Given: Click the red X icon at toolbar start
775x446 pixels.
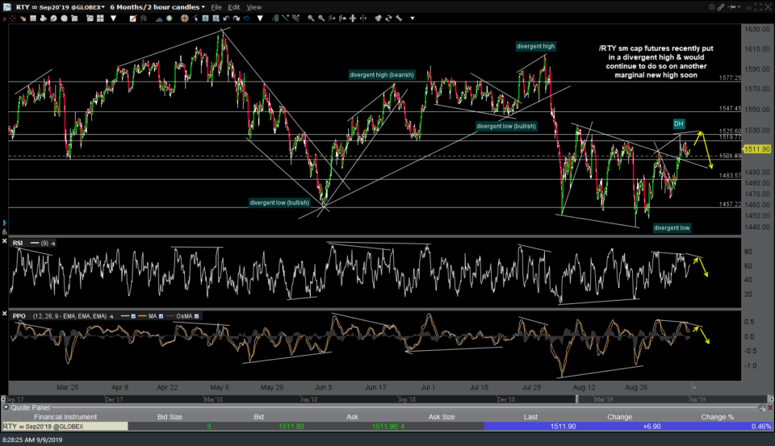Looking at the screenshot, I should click(5, 19).
